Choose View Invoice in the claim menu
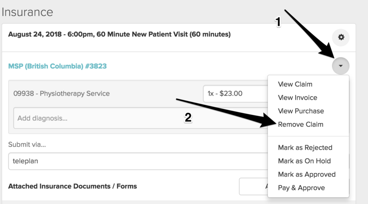368x204 pixels. tap(297, 98)
